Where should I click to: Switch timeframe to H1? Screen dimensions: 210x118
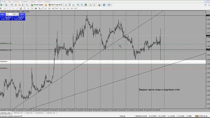(x=60, y=9)
